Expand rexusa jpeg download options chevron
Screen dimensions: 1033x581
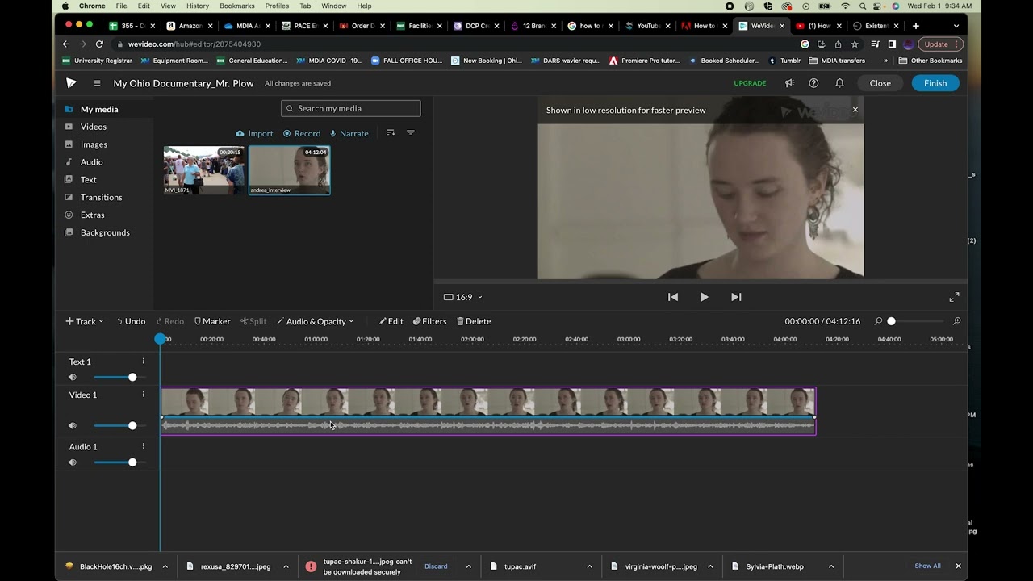tap(286, 566)
